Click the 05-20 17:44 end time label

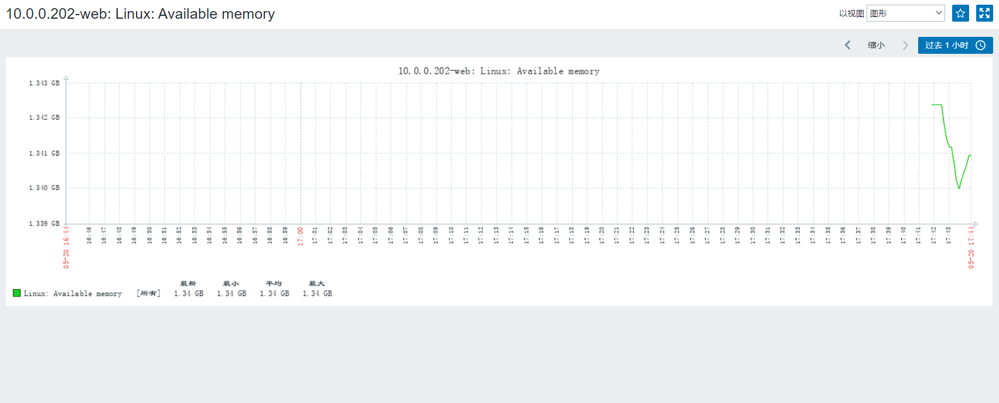[971, 247]
